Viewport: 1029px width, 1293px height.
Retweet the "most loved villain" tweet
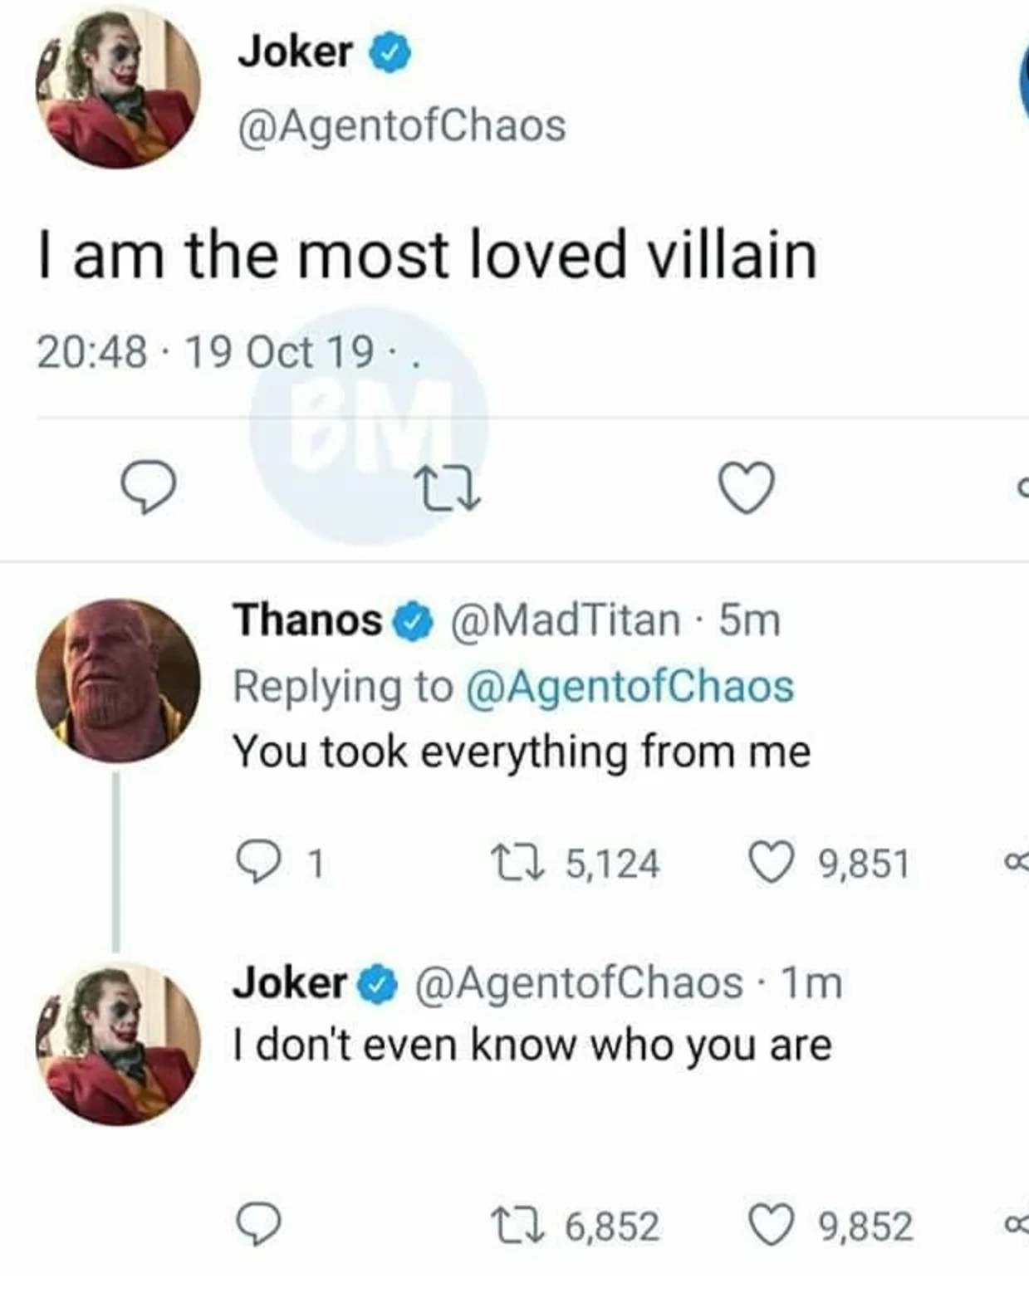point(448,488)
